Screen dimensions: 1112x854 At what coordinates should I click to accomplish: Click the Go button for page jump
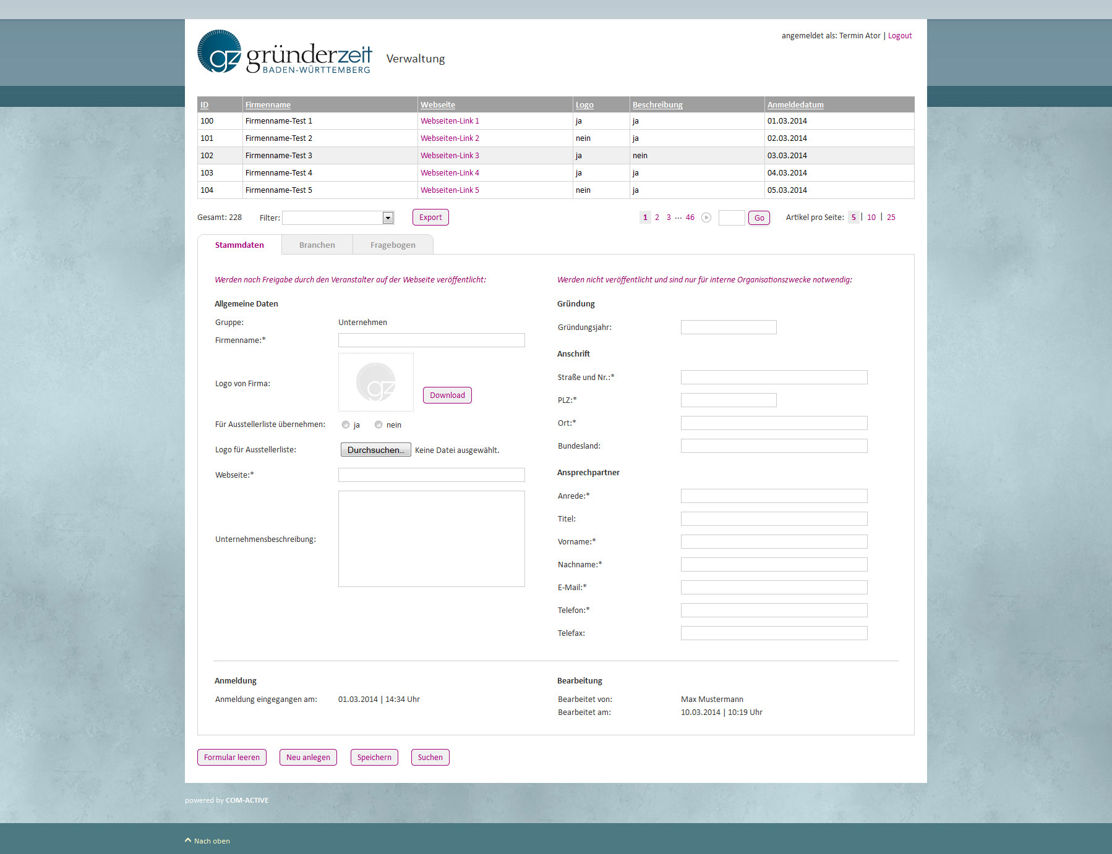(x=759, y=218)
